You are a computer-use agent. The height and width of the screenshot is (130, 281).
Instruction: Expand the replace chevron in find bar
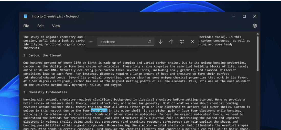pyautogui.click(x=91, y=42)
